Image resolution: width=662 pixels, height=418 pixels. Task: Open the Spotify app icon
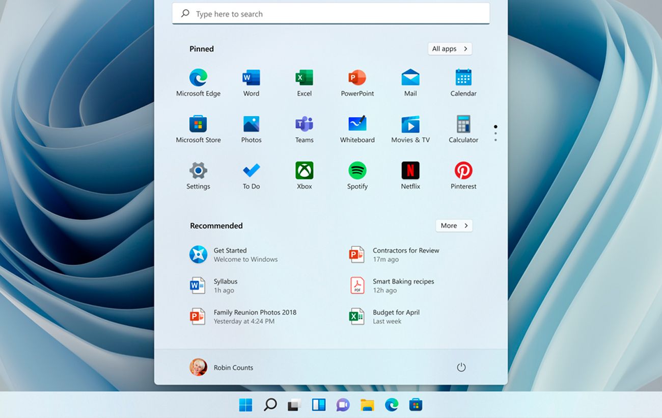357,171
